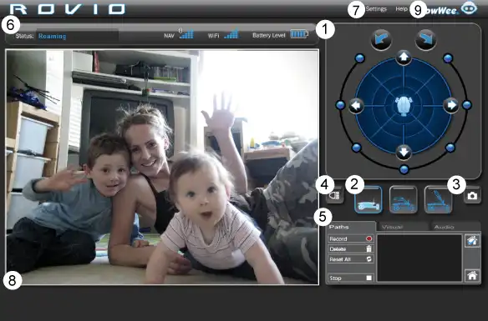The image size is (488, 321).
Task: Move right using the right arrow
Action: pyautogui.click(x=451, y=105)
